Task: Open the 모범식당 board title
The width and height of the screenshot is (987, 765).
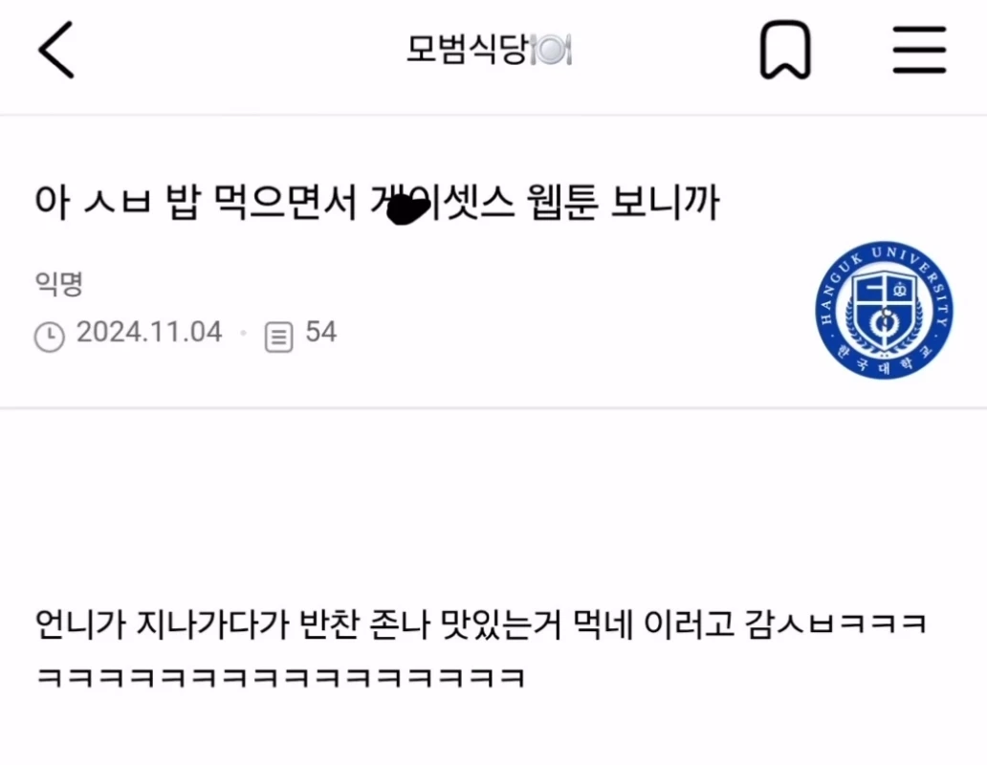Action: 466,50
